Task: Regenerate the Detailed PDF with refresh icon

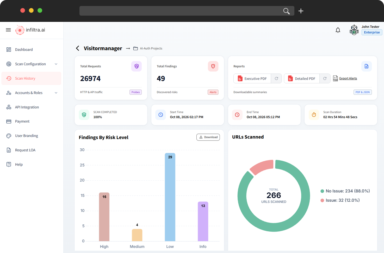Action: pos(325,79)
